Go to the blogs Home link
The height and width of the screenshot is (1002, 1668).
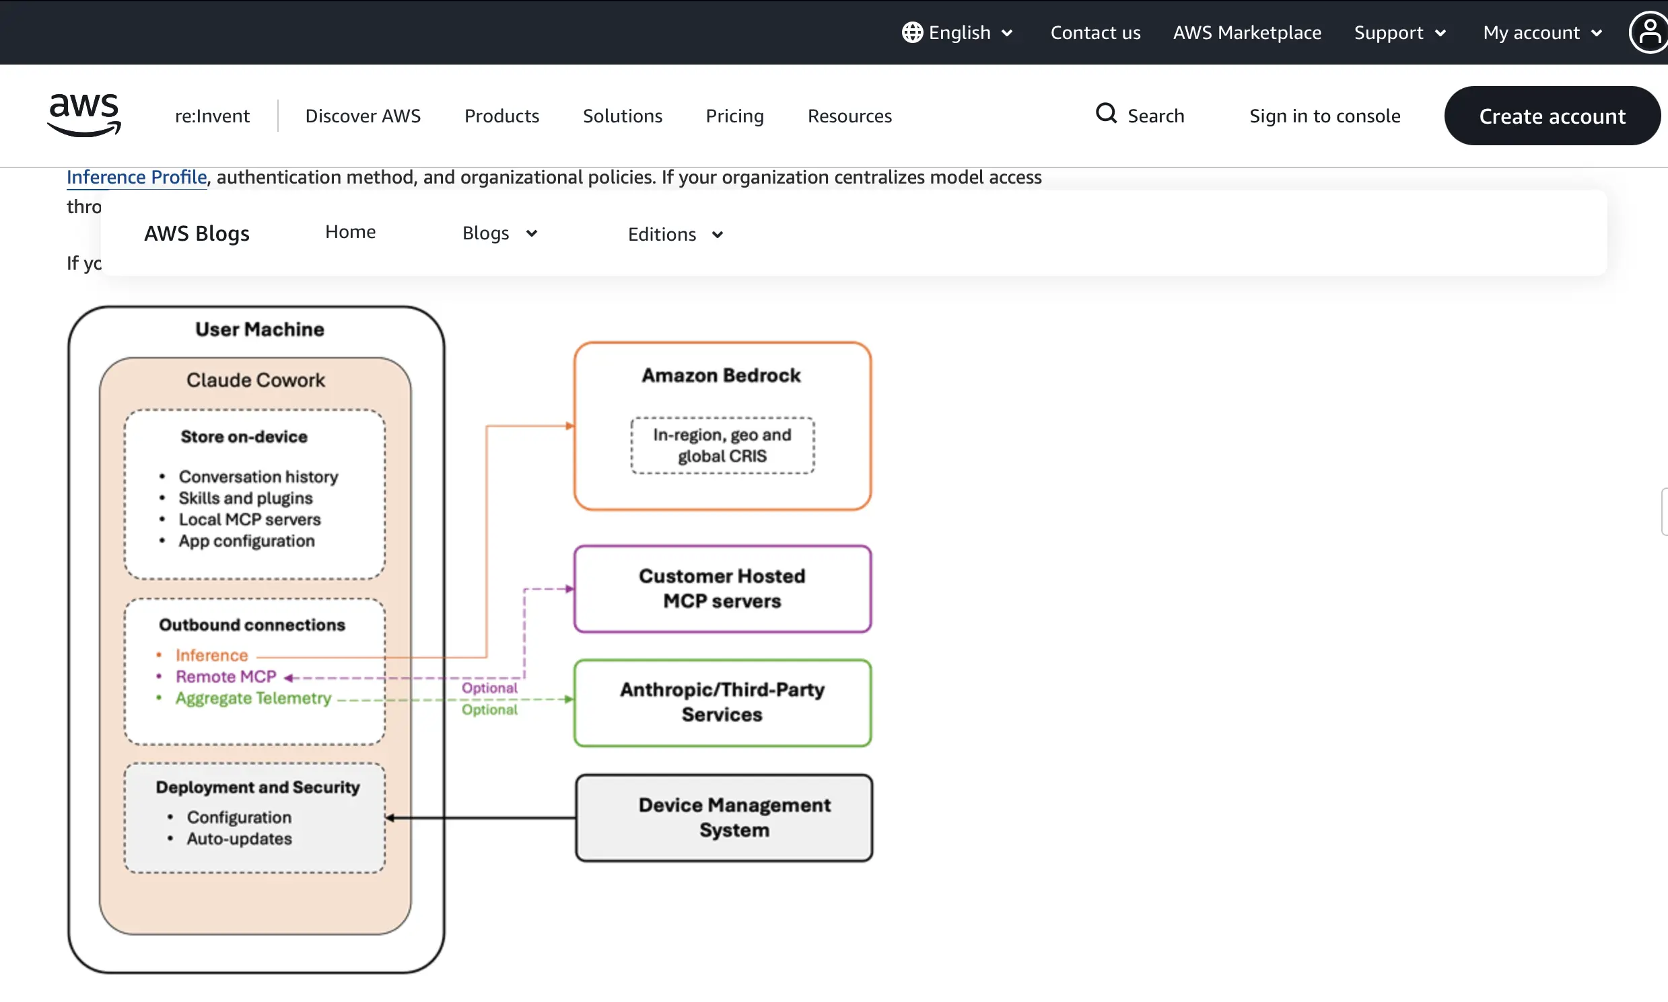point(350,231)
